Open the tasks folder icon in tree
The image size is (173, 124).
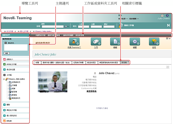tap(10, 82)
